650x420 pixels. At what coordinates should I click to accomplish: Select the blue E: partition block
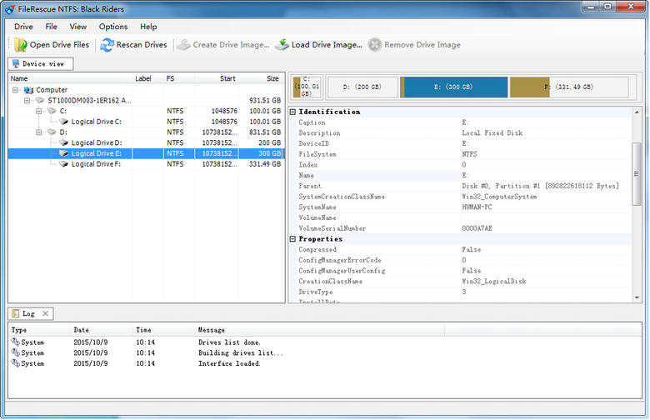[454, 87]
